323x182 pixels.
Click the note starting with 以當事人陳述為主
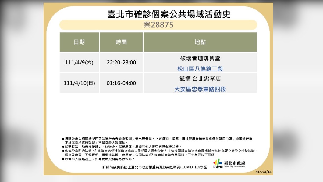pos(98,159)
